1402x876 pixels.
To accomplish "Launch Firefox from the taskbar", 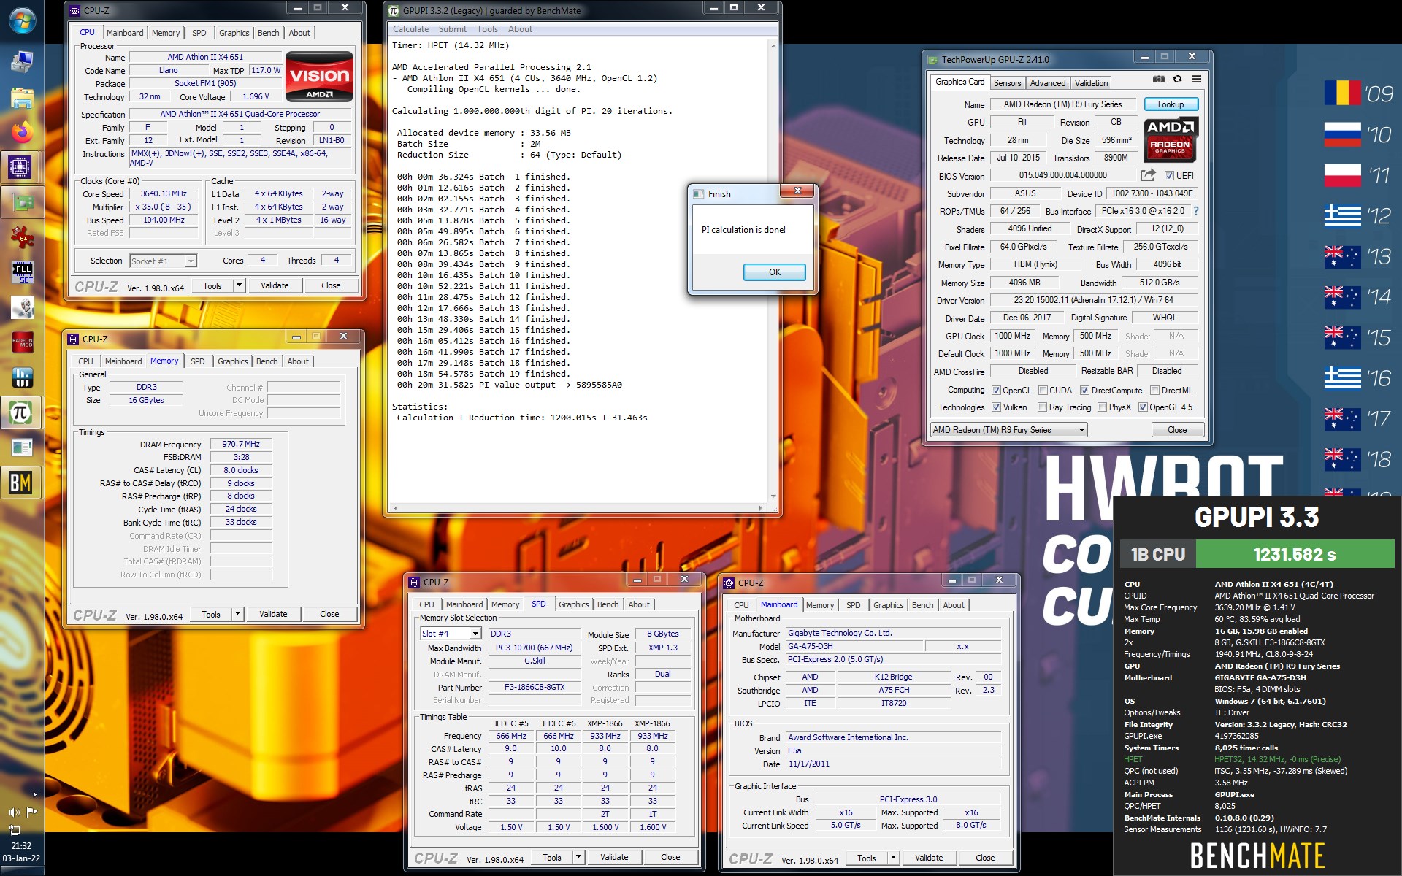I will 22,132.
